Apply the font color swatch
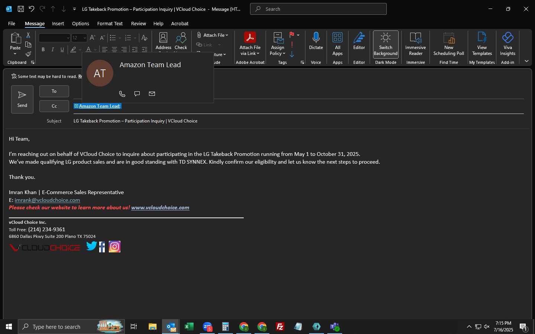 point(88,49)
